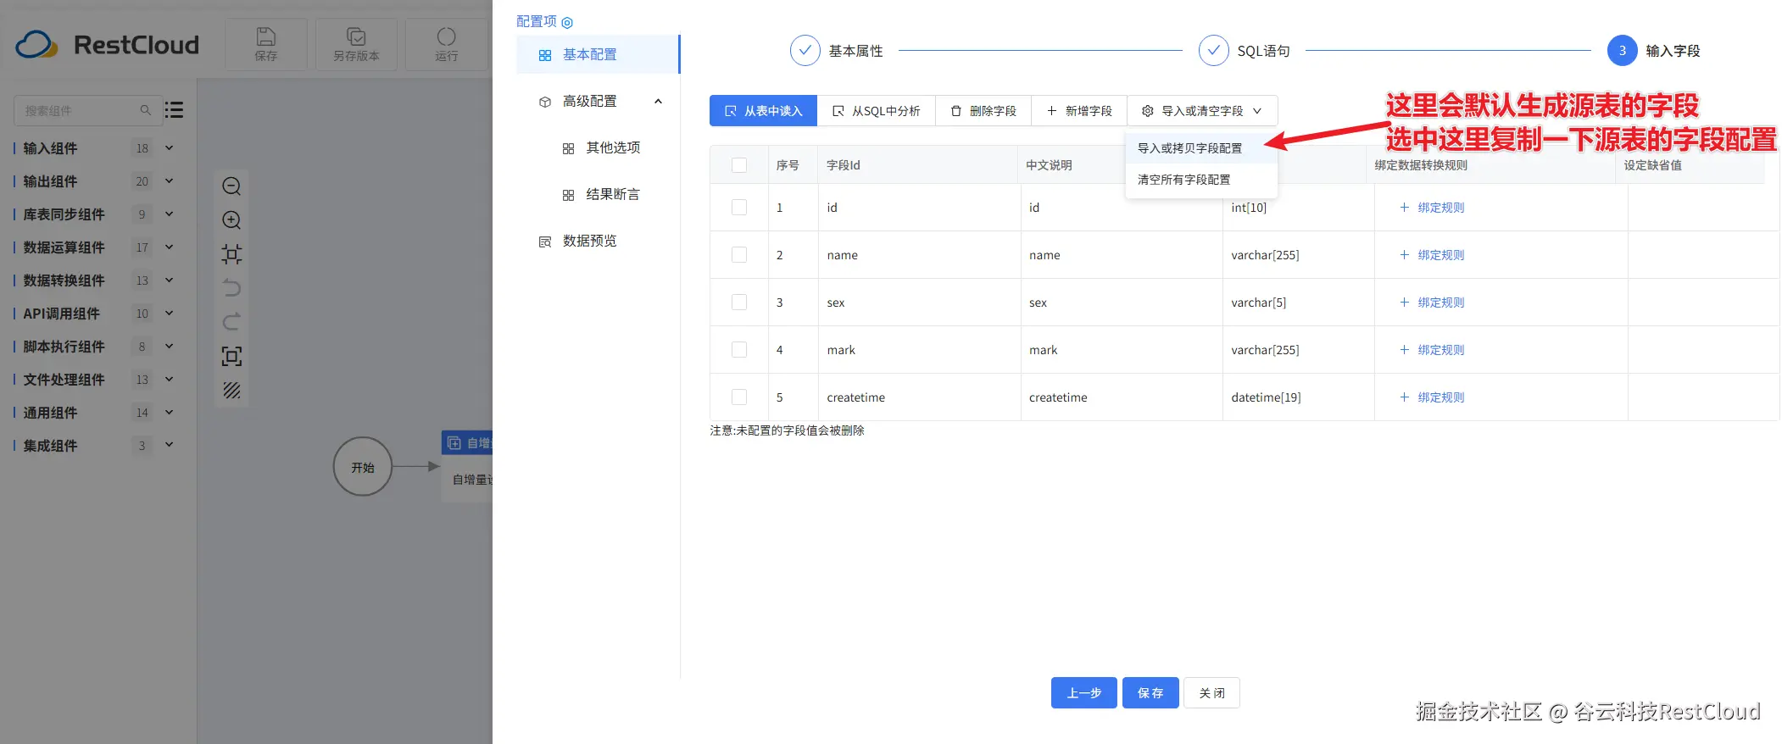The width and height of the screenshot is (1782, 744).
Task: Check the row for field mark
Action: click(x=739, y=350)
